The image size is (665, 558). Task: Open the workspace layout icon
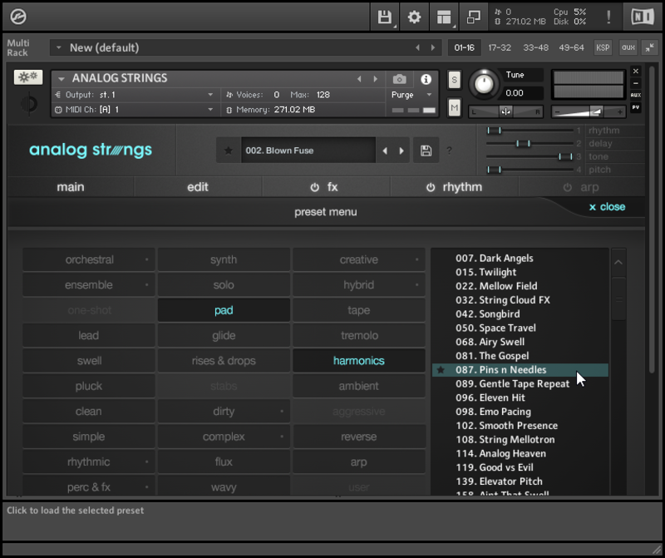(444, 17)
